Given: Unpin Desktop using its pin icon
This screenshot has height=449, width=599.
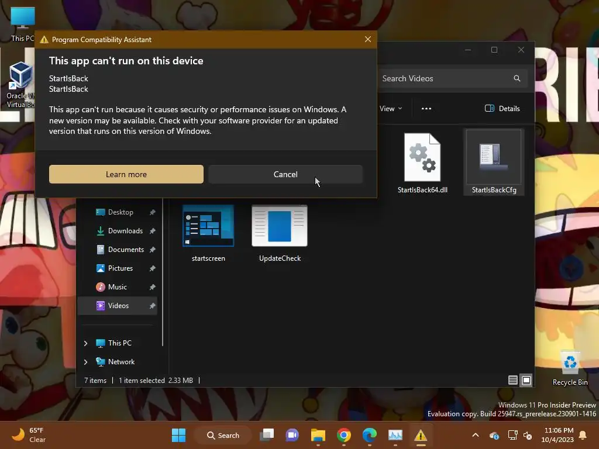Looking at the screenshot, I should (x=153, y=212).
